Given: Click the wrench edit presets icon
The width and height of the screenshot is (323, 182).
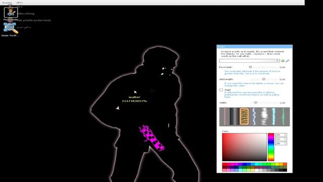Looking at the screenshot, I should (287, 61).
